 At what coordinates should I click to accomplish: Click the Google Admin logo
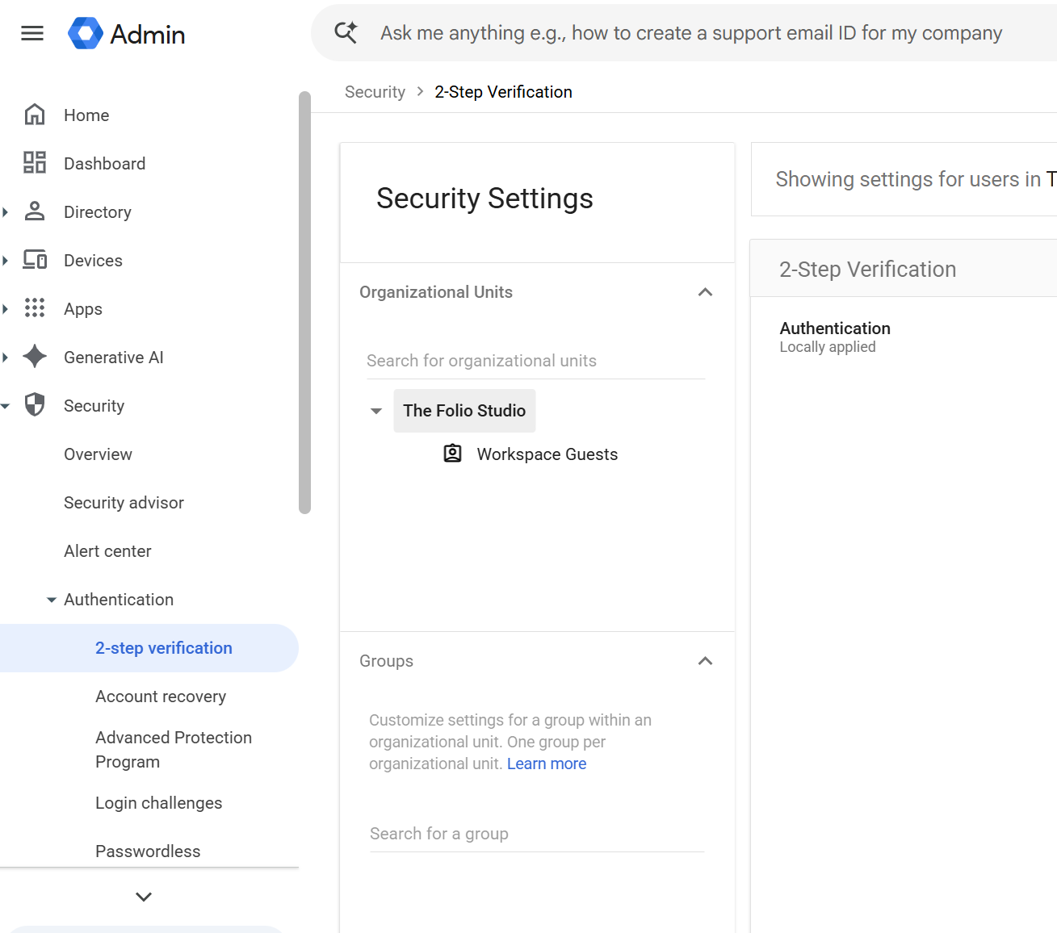(126, 34)
